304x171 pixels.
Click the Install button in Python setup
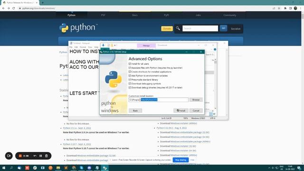click(x=180, y=111)
